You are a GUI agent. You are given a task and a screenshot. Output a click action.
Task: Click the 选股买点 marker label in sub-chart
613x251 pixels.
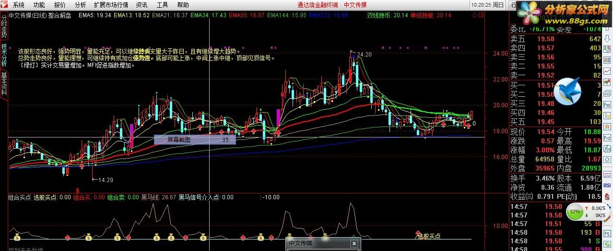[428, 236]
